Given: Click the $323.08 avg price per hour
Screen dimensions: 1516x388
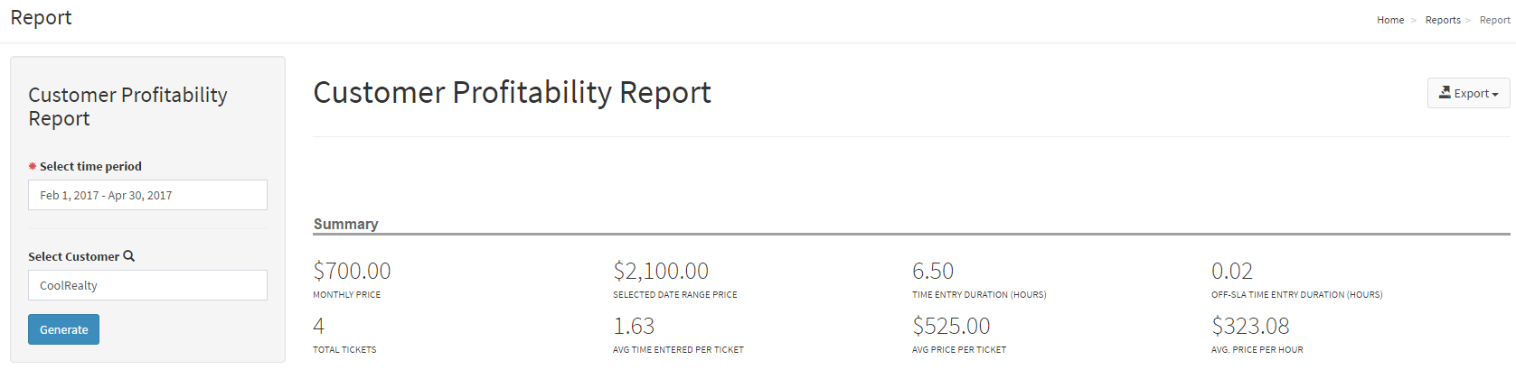Looking at the screenshot, I should coord(1250,326).
